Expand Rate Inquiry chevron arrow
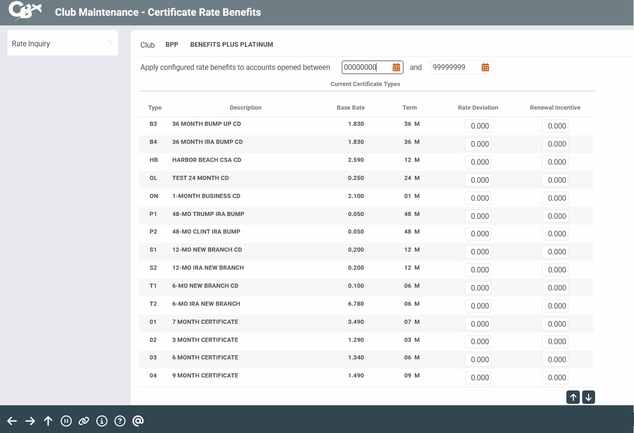Viewport: 634px width, 433px height. 110,43
